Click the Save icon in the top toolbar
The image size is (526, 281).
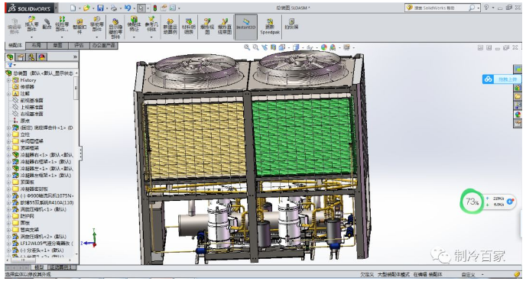(x=100, y=8)
